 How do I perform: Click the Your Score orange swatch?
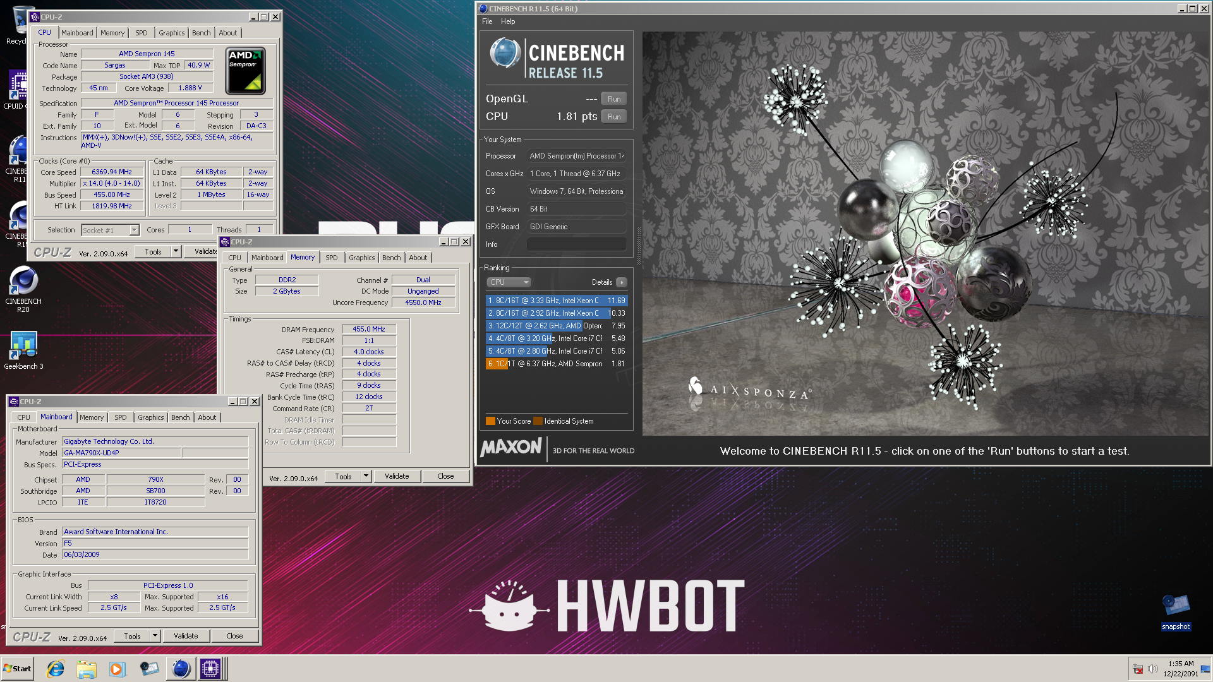tap(490, 421)
